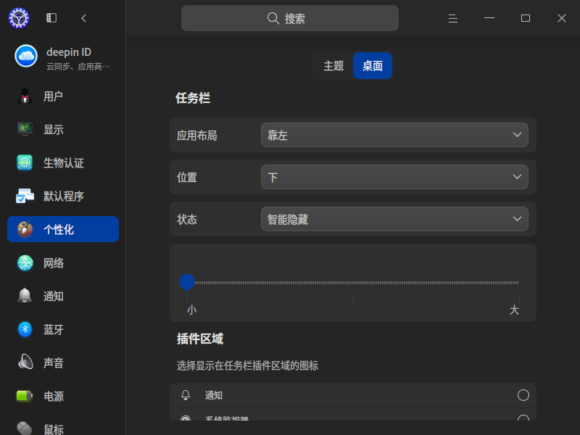This screenshot has height=435, width=580.
Task: Select 个性化 in the sidebar
Action: [x=63, y=229]
